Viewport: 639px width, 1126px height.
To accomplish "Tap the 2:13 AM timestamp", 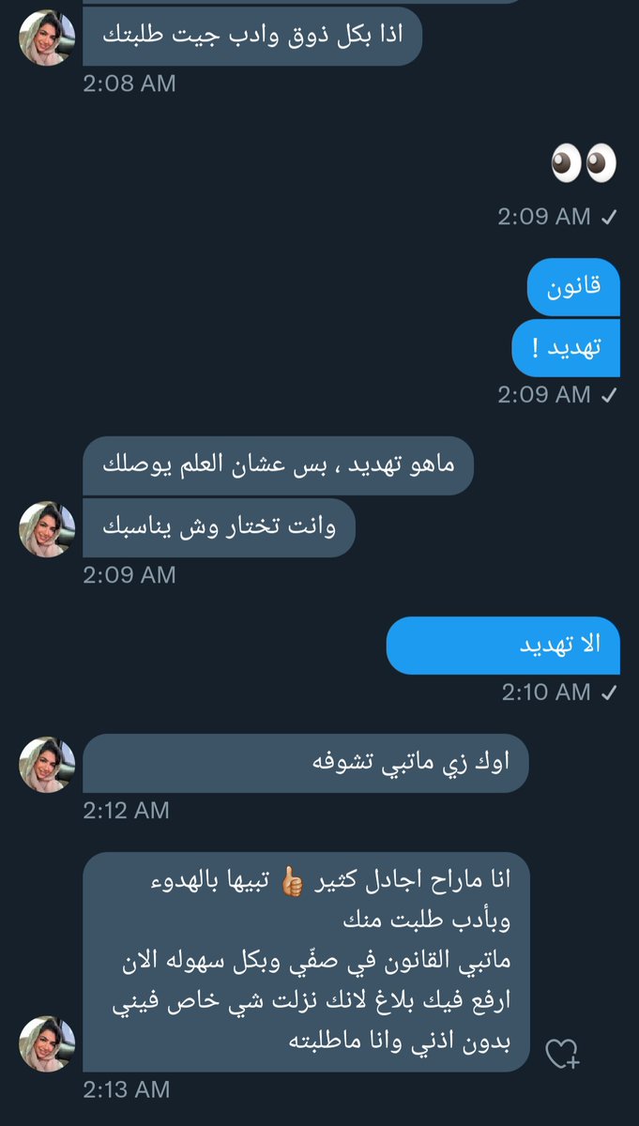I will (127, 1089).
